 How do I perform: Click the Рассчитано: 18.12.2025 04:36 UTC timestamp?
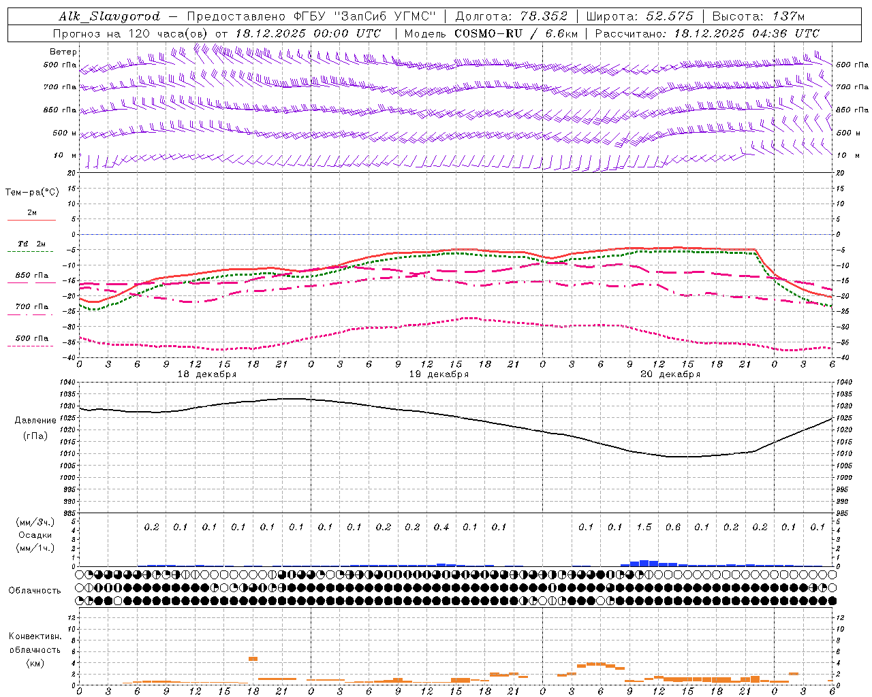(707, 33)
